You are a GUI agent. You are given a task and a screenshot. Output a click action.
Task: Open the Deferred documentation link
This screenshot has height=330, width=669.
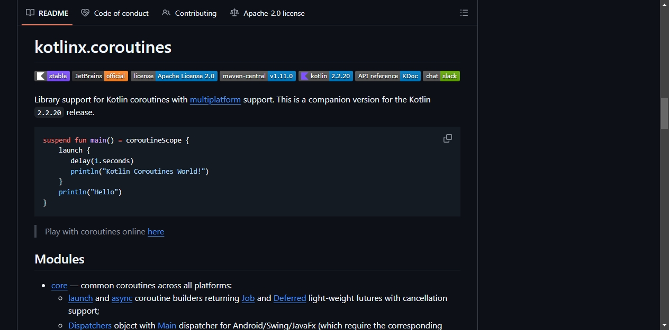pos(290,298)
